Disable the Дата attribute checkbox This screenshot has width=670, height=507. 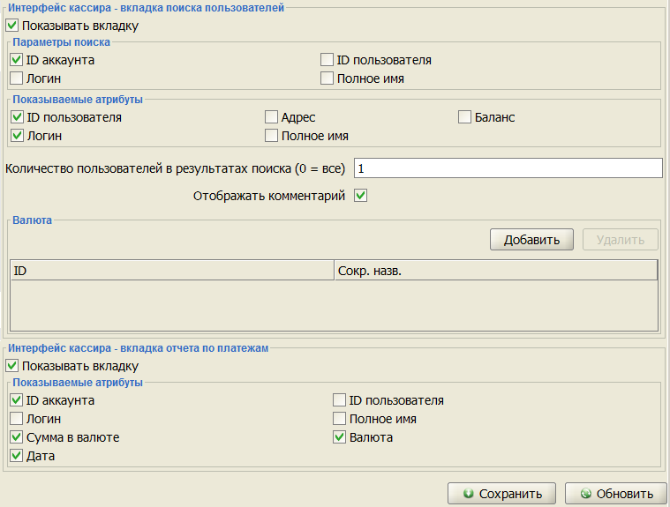point(17,456)
